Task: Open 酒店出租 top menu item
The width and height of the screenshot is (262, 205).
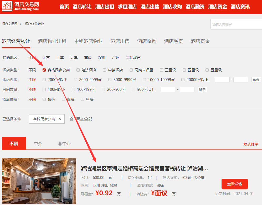Action: (105, 7)
